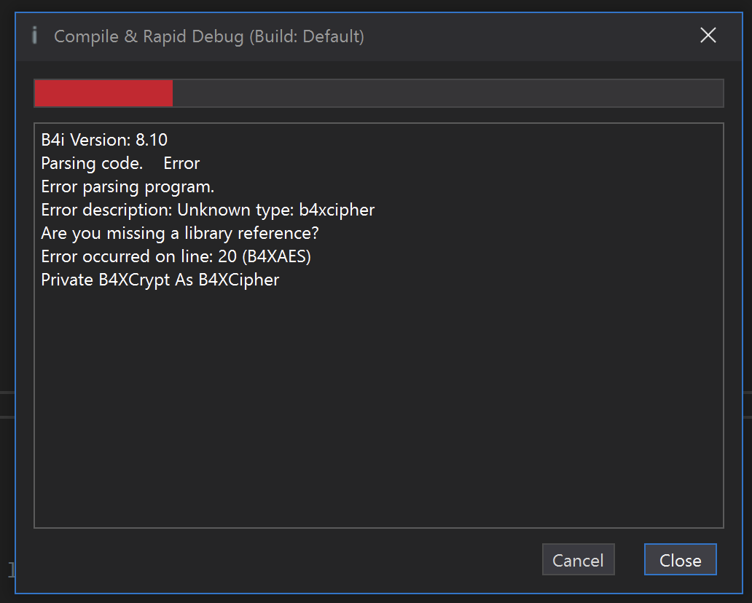Click the dialog title text 'Compile & Rapid Debug'
The image size is (752, 603).
149,36
